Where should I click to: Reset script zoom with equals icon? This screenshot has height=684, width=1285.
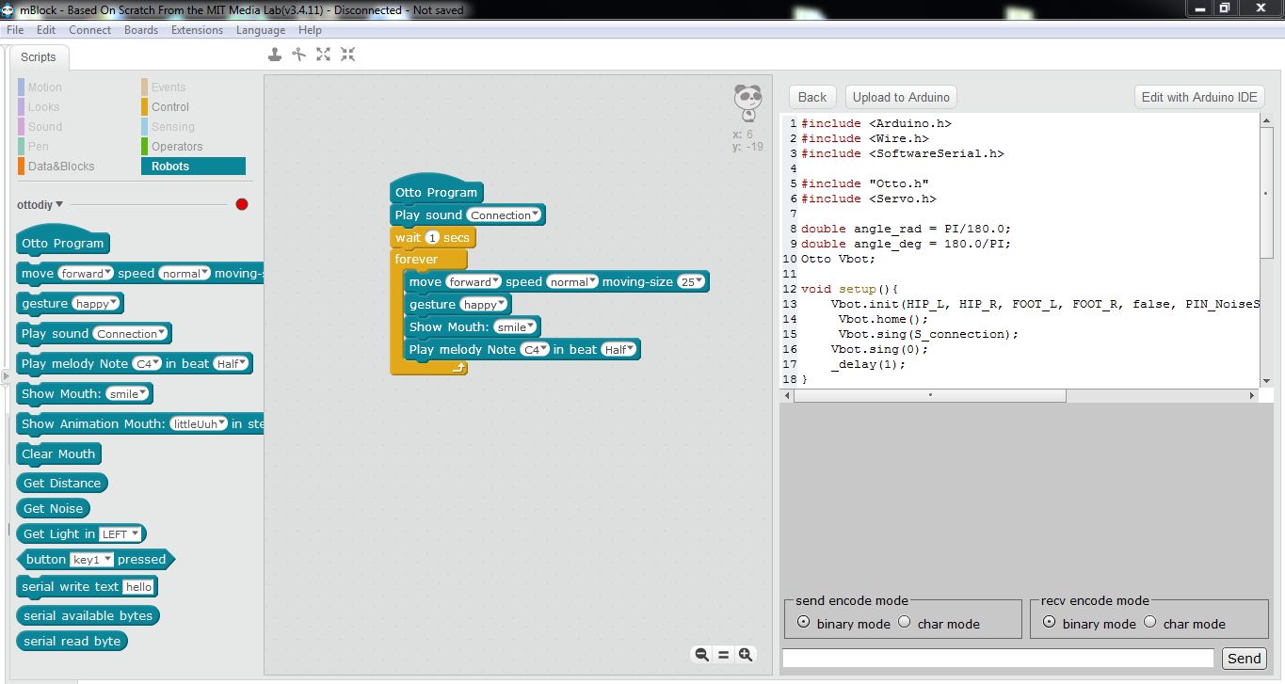[724, 655]
